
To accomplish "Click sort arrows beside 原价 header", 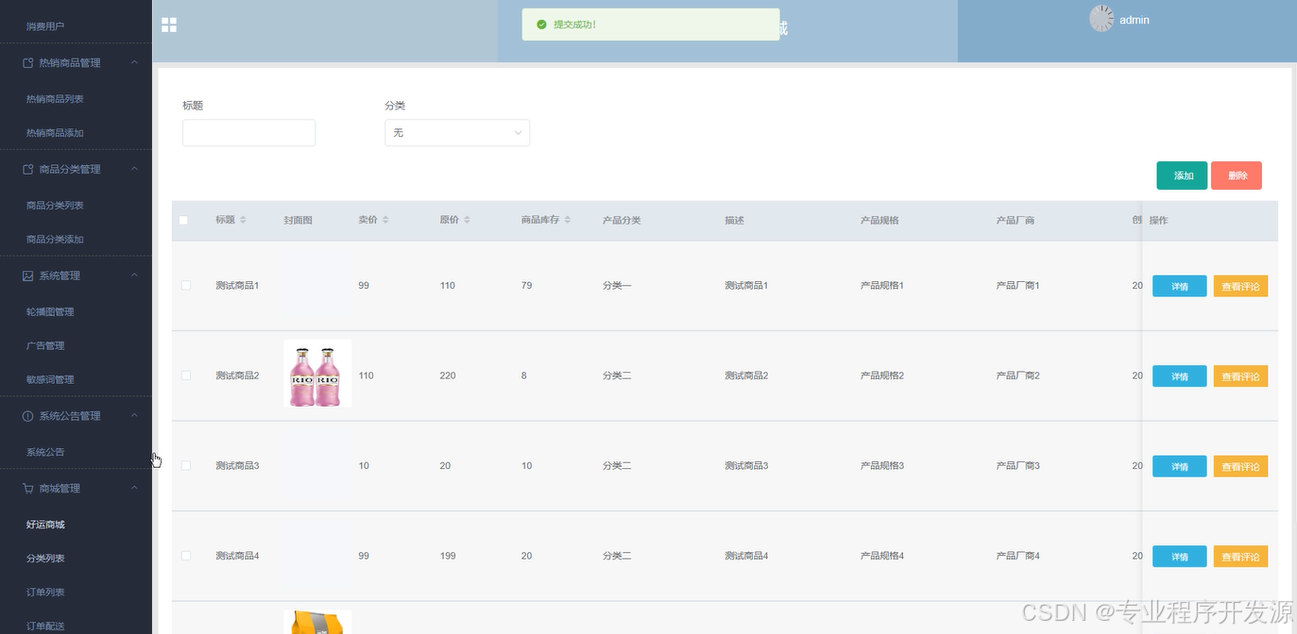I will point(467,220).
